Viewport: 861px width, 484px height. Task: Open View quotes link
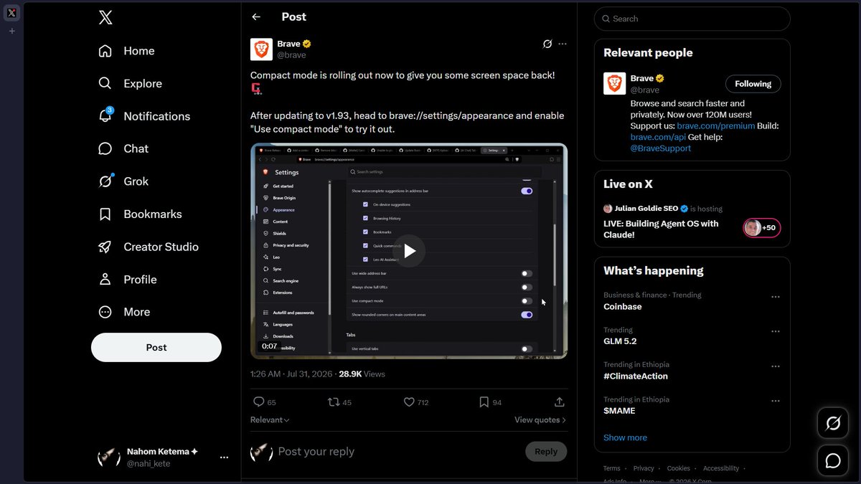click(x=540, y=419)
